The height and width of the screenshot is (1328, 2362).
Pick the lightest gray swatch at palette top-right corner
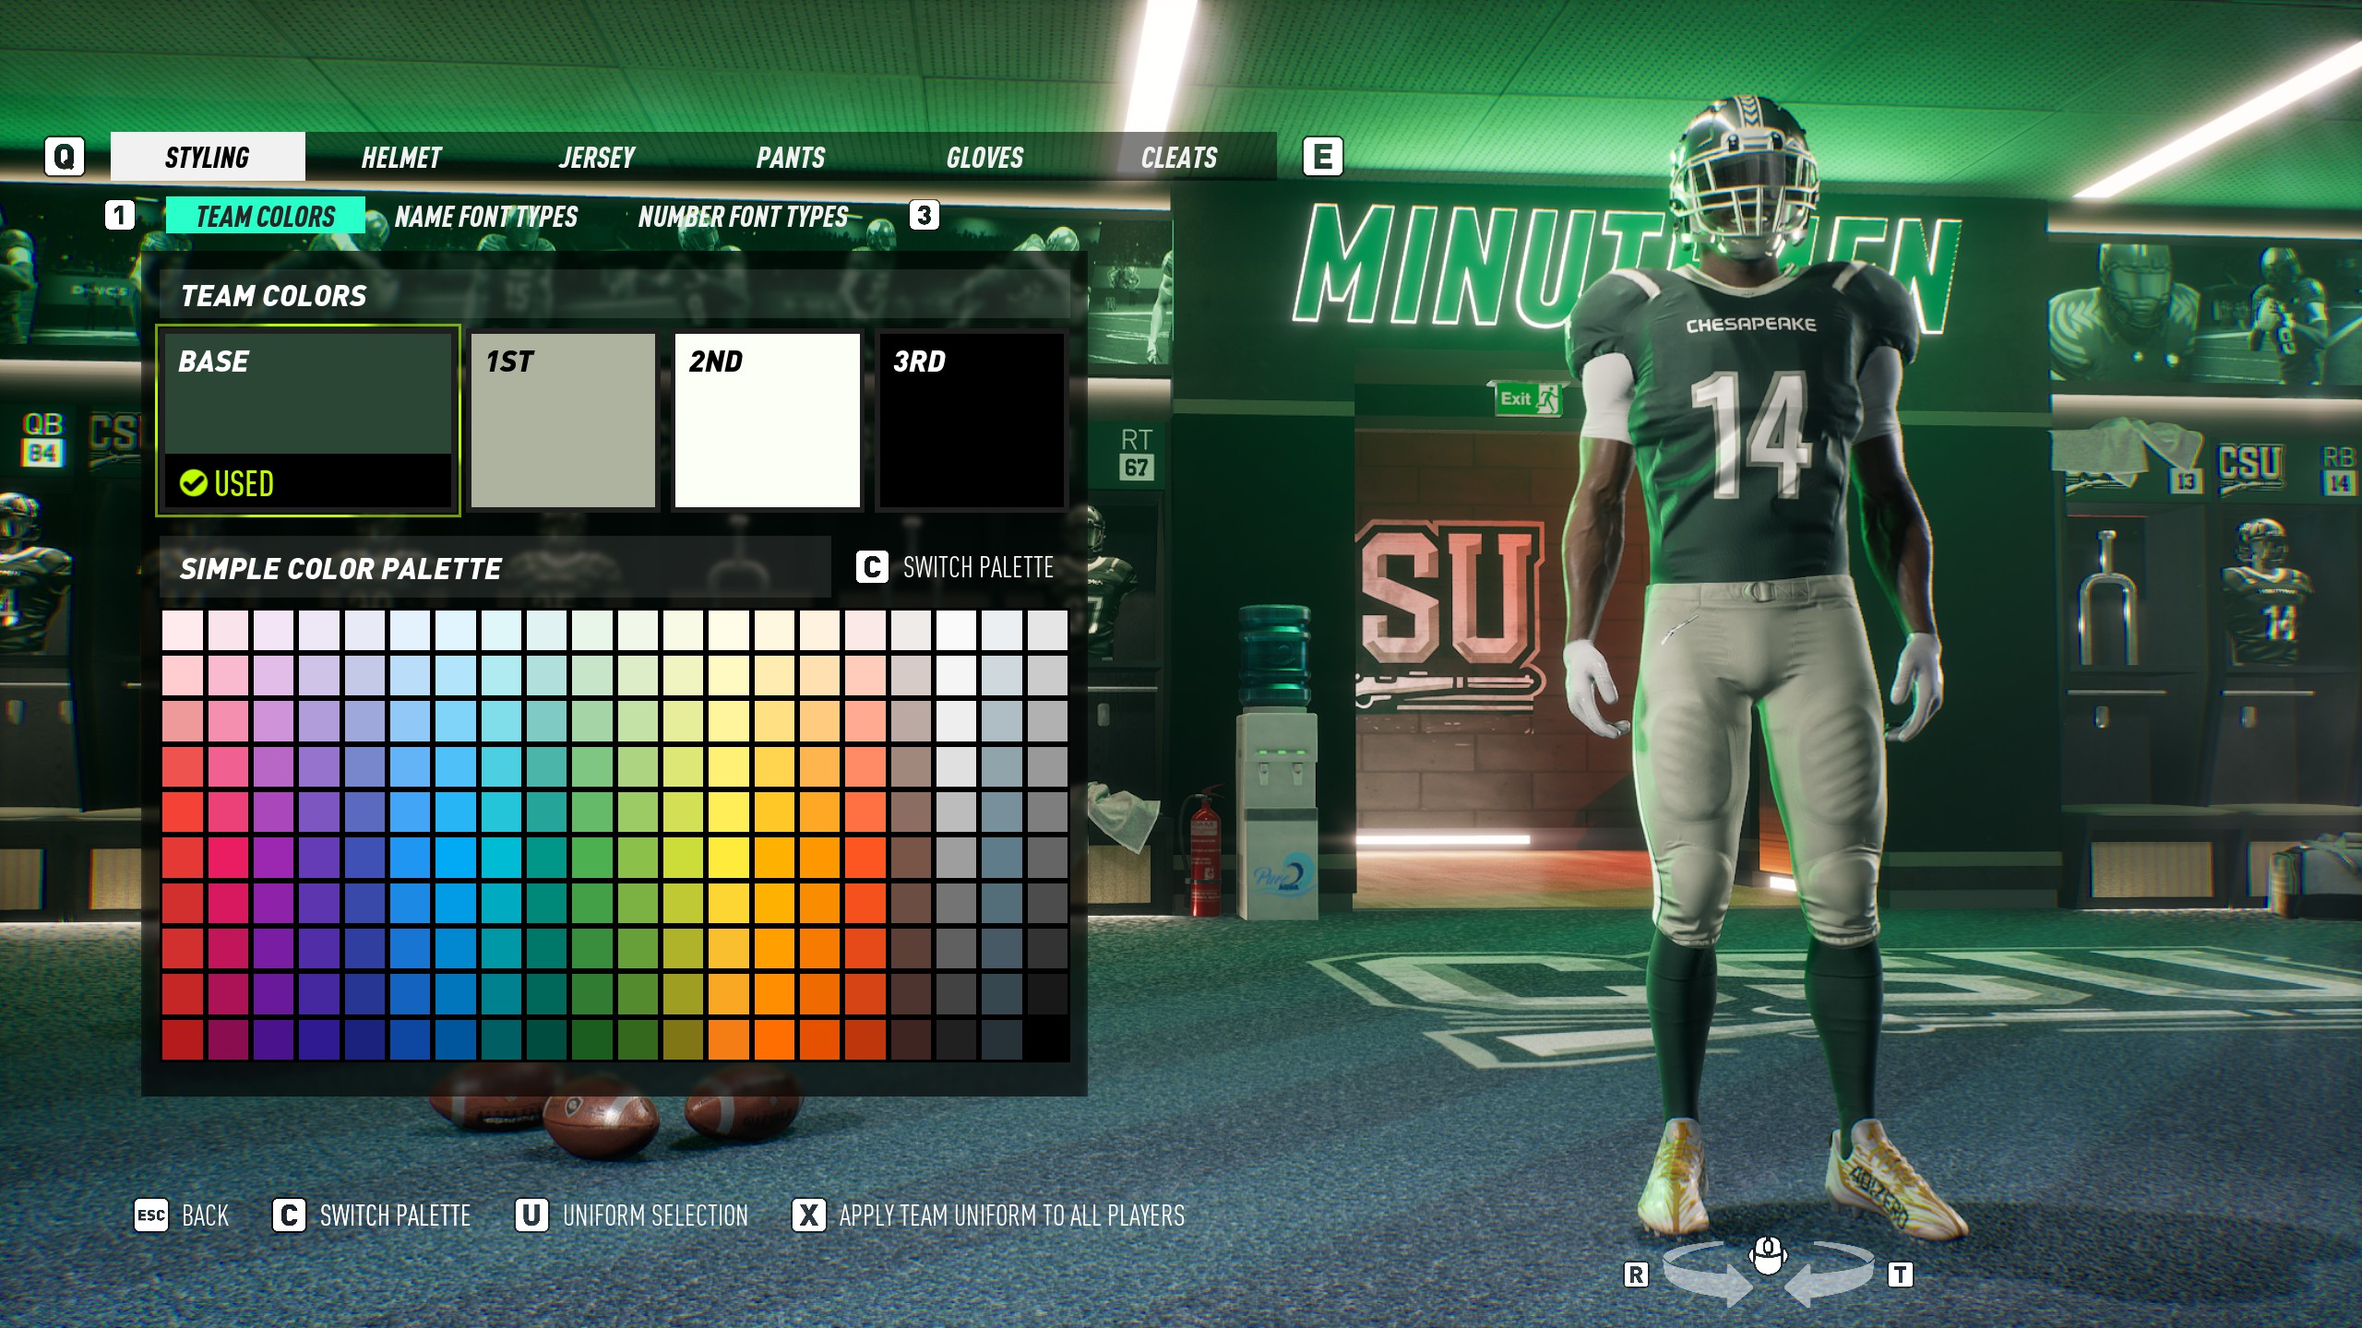[1046, 631]
